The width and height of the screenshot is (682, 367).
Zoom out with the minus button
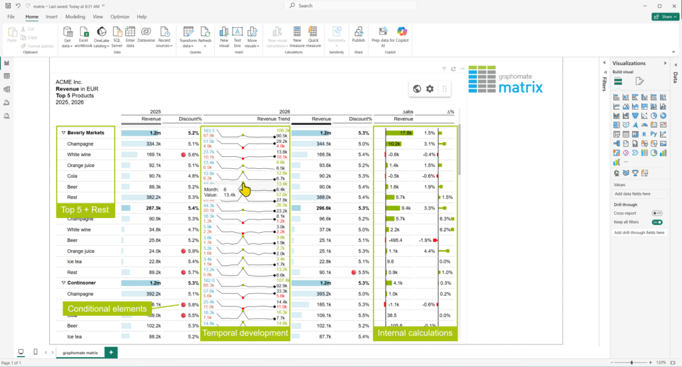tap(612, 362)
